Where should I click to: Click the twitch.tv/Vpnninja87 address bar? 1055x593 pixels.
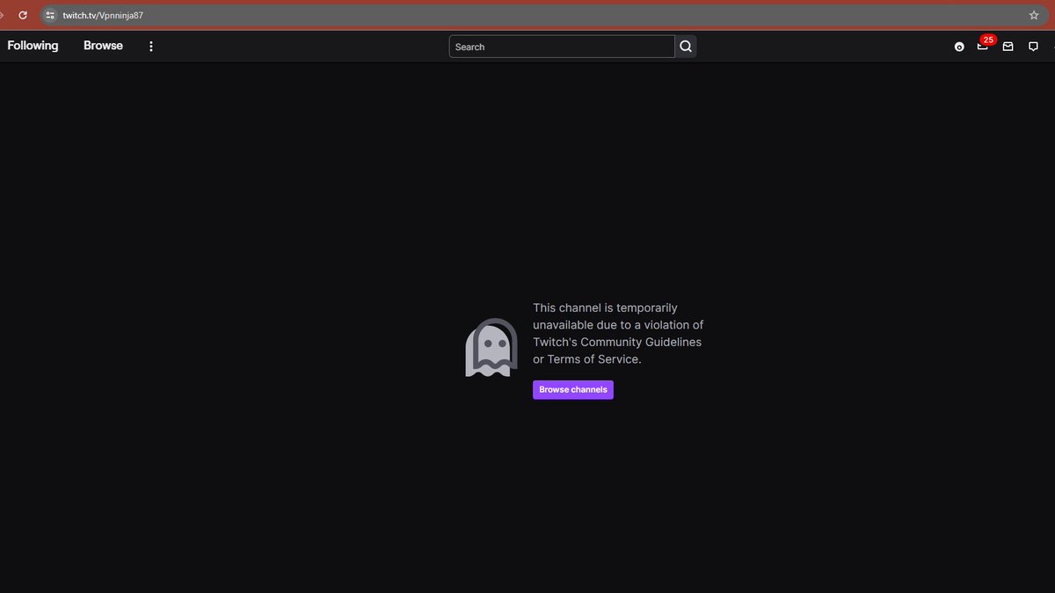tap(542, 15)
